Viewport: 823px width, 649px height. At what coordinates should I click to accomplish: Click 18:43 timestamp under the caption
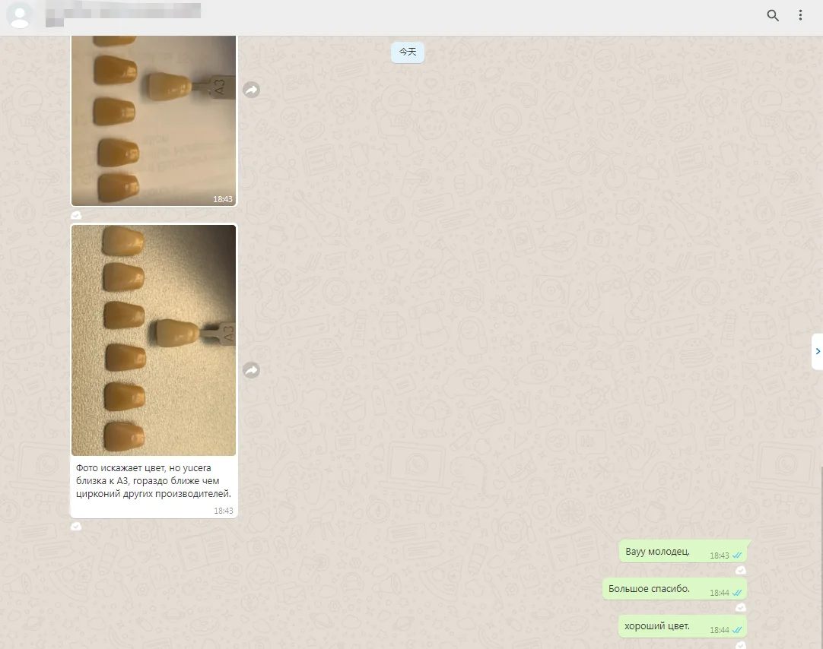pos(223,511)
